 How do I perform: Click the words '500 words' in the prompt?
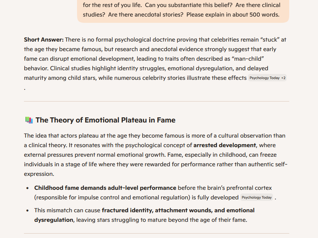point(264,15)
